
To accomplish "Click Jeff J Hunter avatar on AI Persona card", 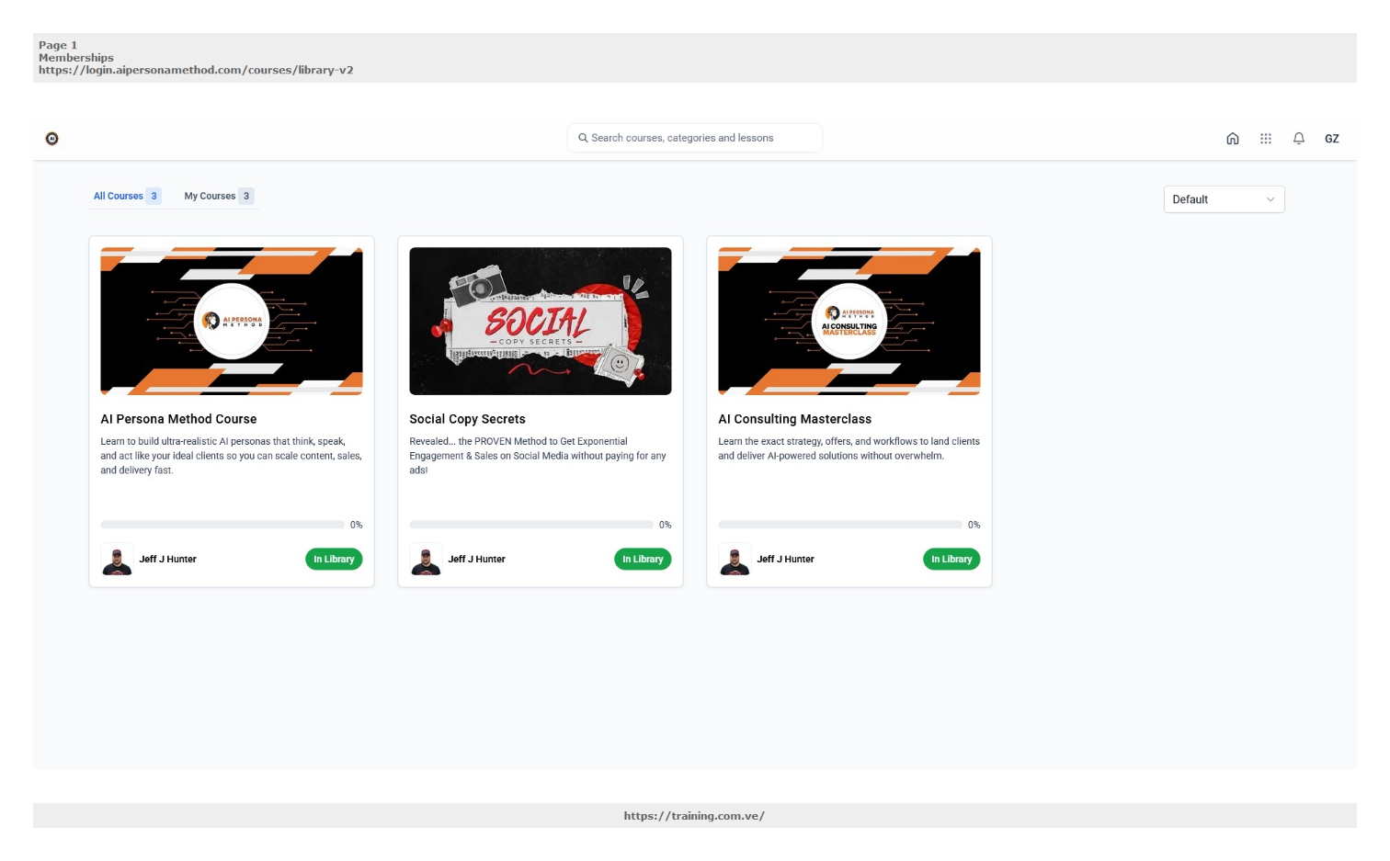I will coord(117,559).
